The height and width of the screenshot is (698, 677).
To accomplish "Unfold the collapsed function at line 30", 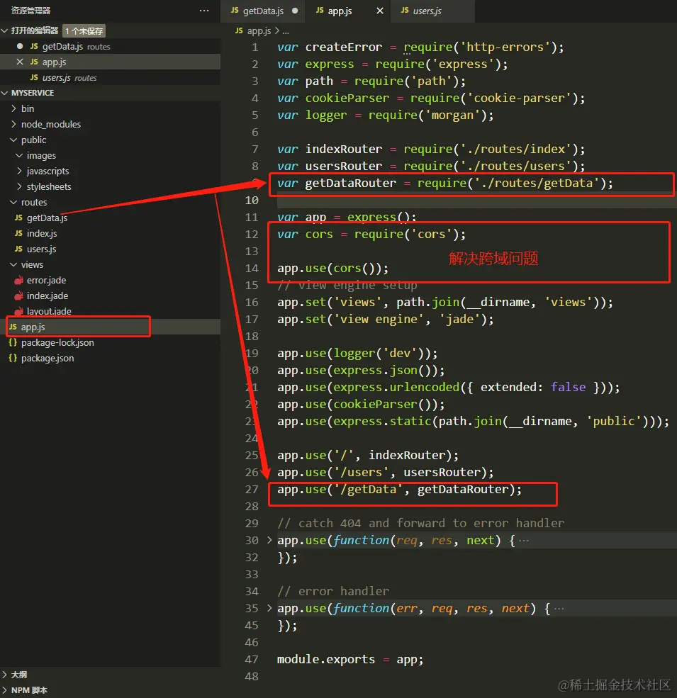I will [x=269, y=540].
